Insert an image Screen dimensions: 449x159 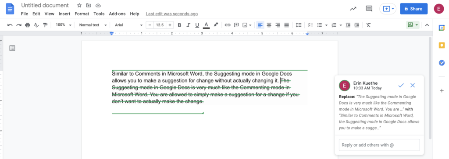click(245, 25)
